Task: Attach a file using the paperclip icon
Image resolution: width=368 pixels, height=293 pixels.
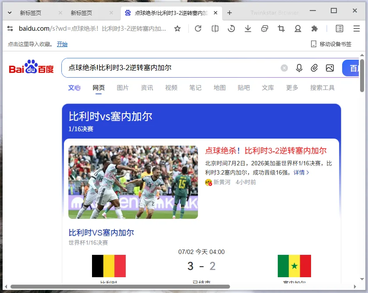Action: pyautogui.click(x=314, y=68)
